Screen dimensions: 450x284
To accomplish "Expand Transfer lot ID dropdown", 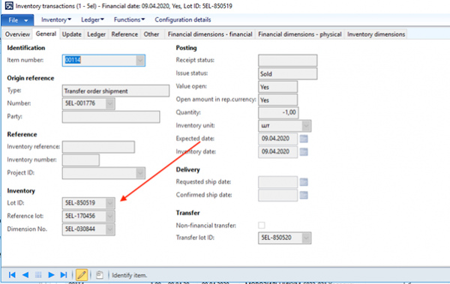I will [306, 238].
